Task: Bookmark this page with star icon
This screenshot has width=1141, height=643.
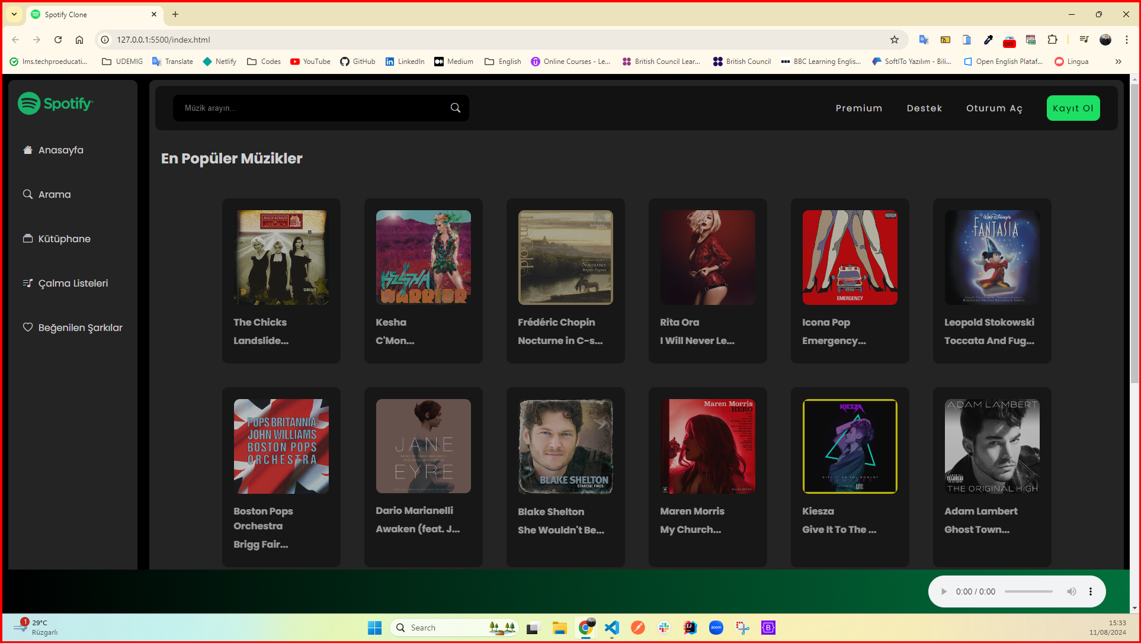Action: point(894,40)
